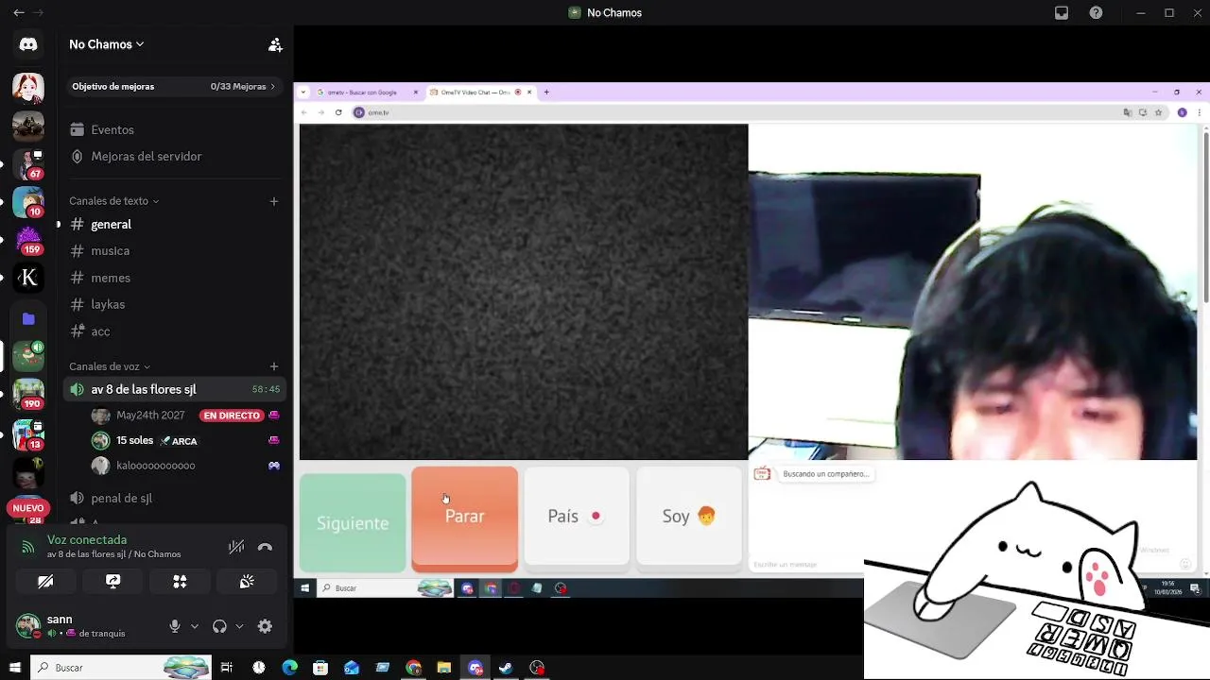Go back using Discord's back arrow
Screen dimensions: 1210x680
click(x=18, y=12)
